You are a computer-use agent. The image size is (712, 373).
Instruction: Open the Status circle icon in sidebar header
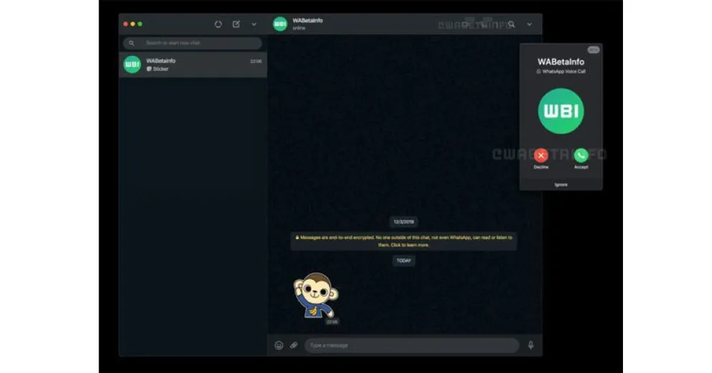tap(218, 24)
